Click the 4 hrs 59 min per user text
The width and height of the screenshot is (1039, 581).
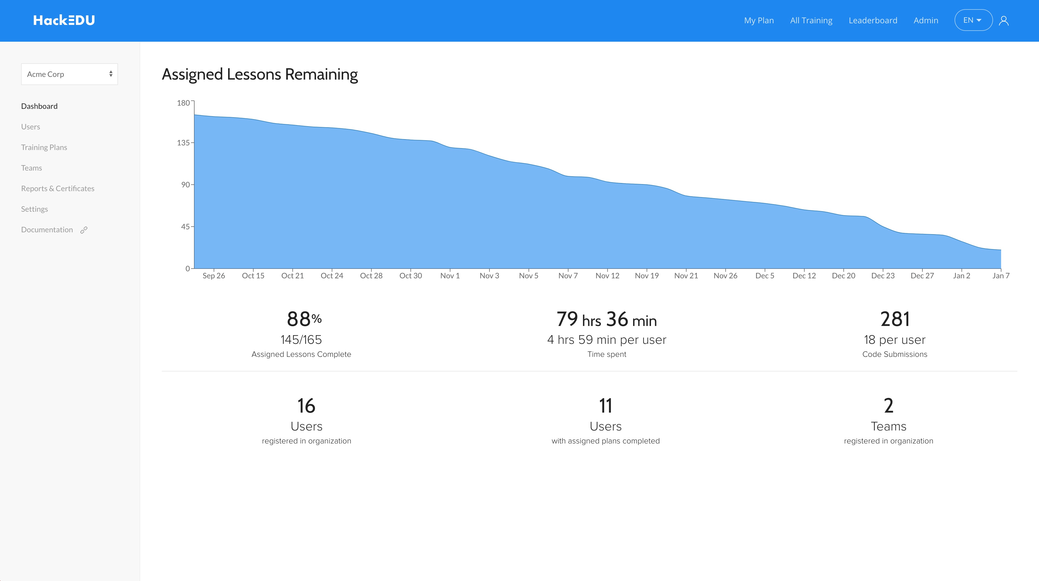(607, 340)
